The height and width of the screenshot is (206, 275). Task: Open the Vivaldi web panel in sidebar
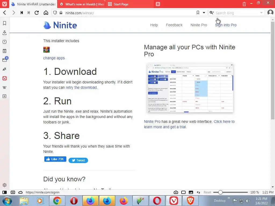pyautogui.click(x=5, y=78)
